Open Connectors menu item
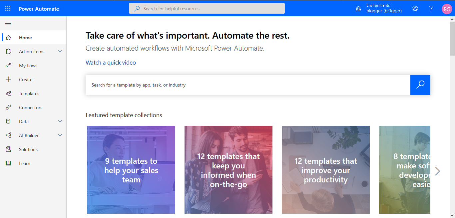455x218 pixels. tap(31, 108)
